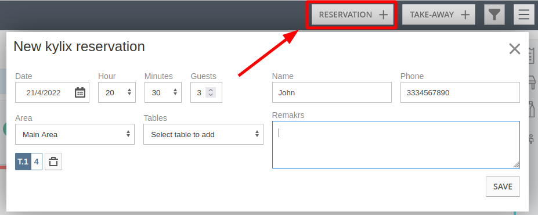Save the reservation
538x215 pixels.
tap(503, 187)
